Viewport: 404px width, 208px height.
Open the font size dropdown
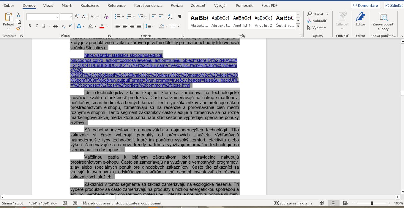[x=71, y=17]
